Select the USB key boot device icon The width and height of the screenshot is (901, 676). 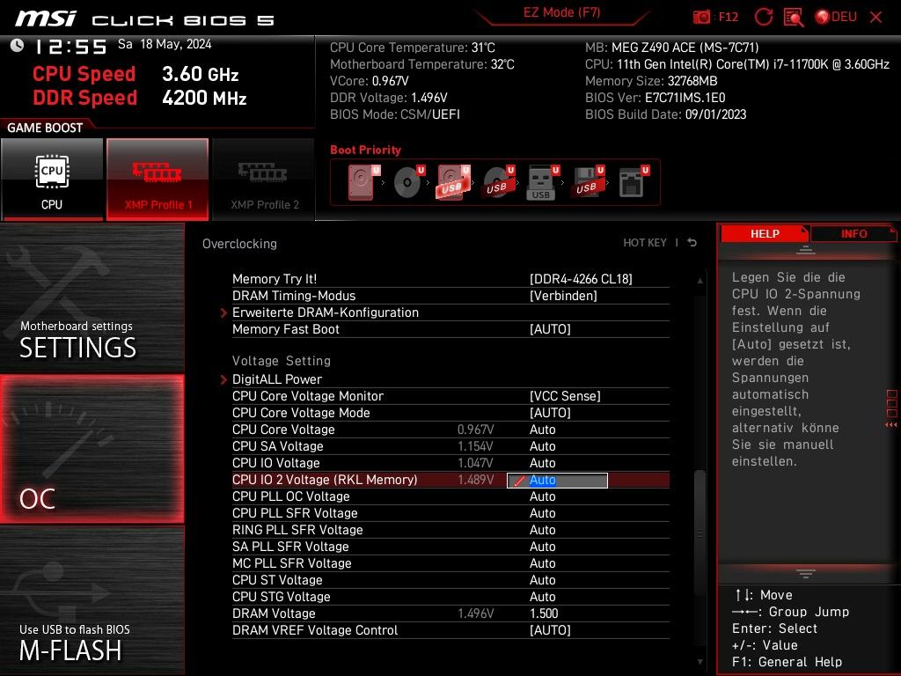pyautogui.click(x=543, y=182)
